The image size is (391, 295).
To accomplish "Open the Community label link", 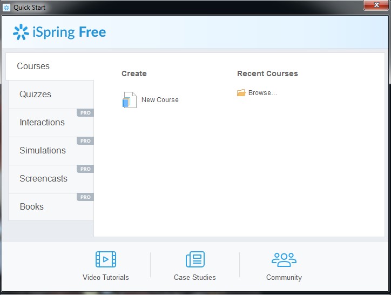I will pyautogui.click(x=284, y=278).
